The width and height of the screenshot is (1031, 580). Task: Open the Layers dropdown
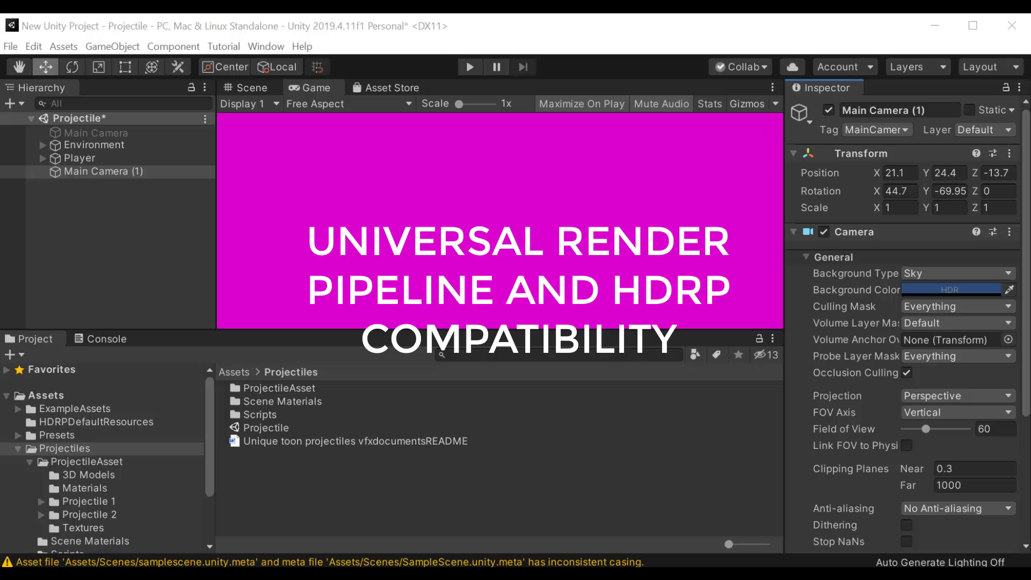918,67
